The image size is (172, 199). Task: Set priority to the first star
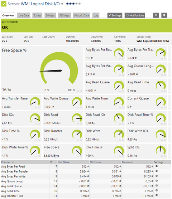[67, 4]
